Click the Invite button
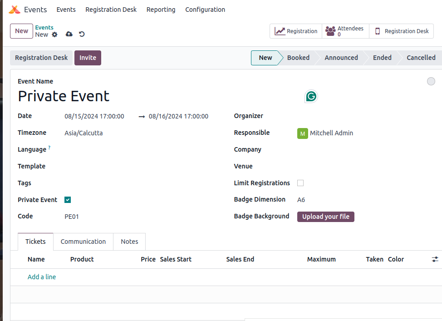Image resolution: width=442 pixels, height=321 pixels. (x=88, y=58)
